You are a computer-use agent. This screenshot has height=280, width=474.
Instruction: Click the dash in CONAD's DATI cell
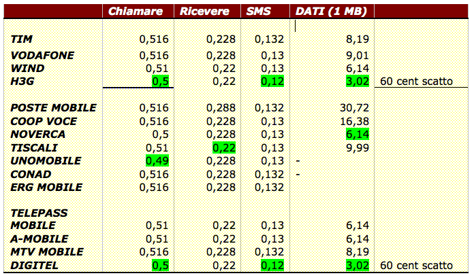click(x=298, y=175)
